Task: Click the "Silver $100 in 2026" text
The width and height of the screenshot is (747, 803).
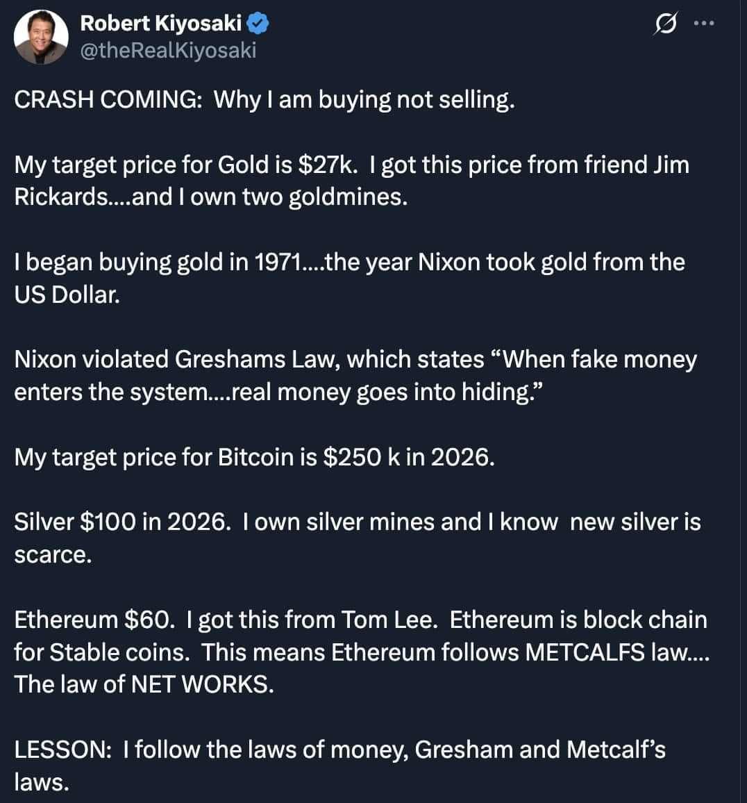Action: click(x=121, y=522)
